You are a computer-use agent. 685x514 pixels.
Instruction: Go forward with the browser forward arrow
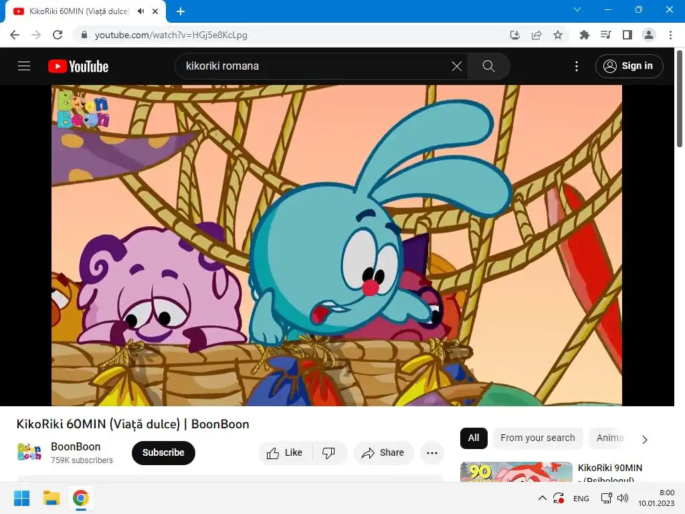point(36,35)
